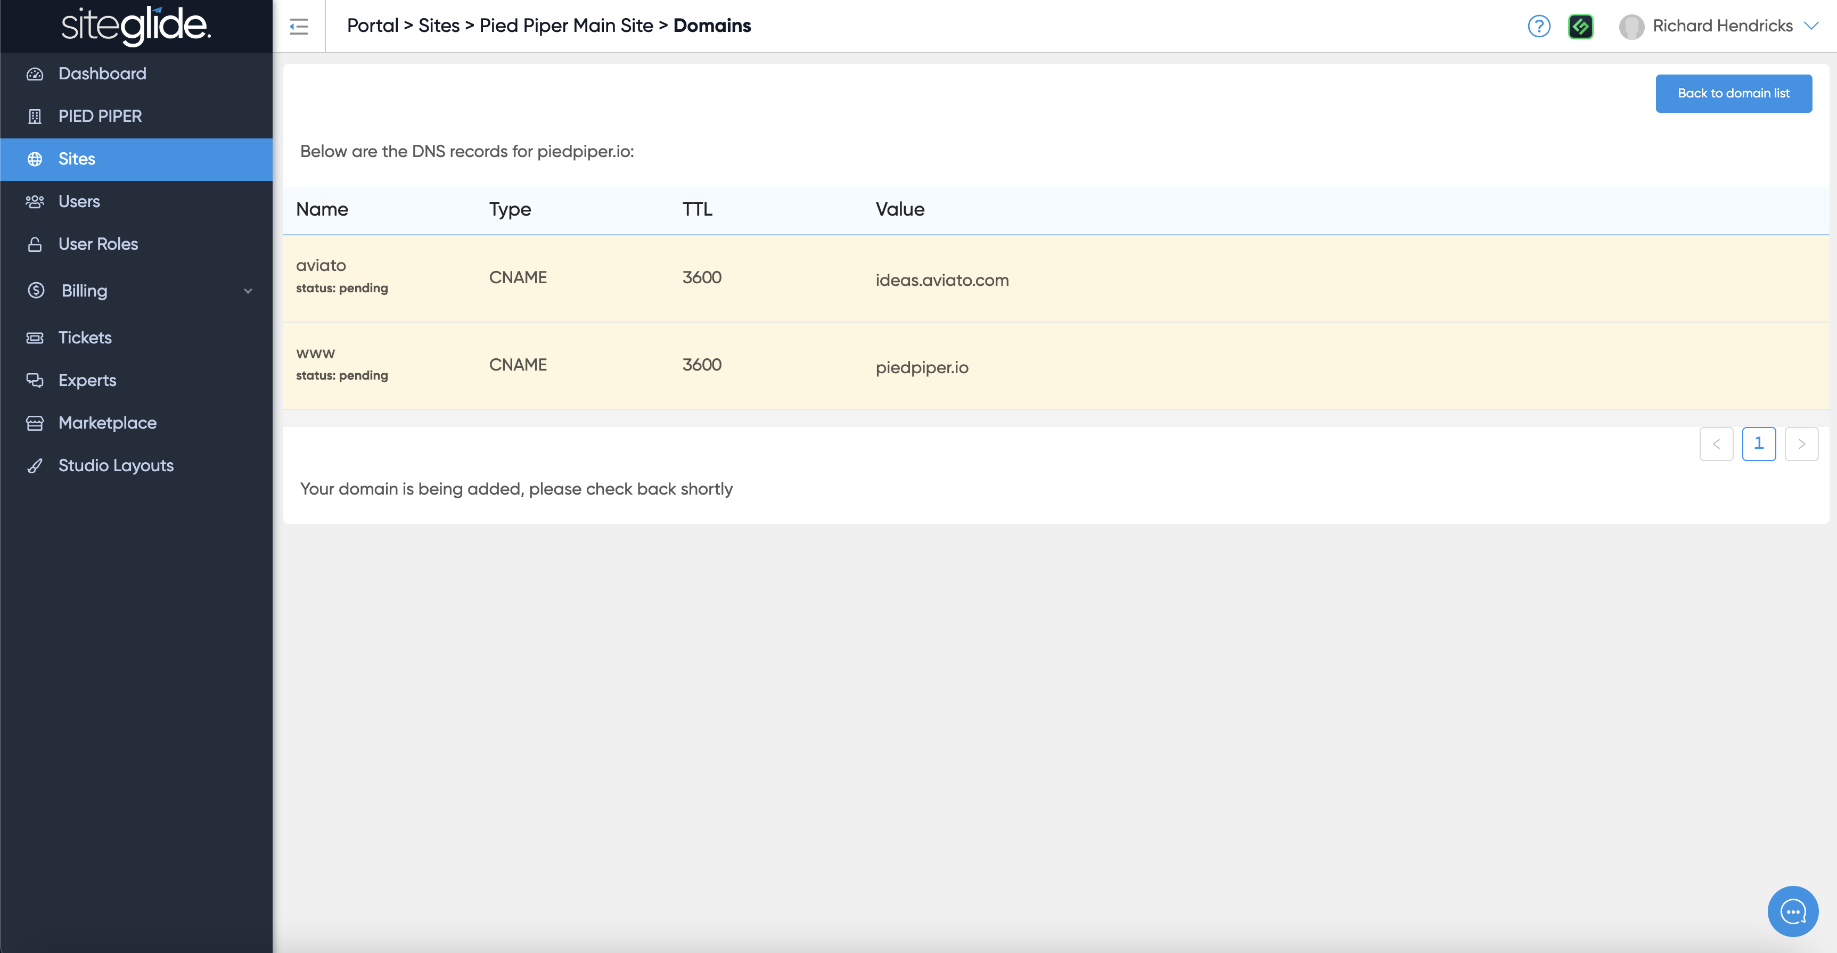Open the chat bubble widget

[x=1792, y=911]
